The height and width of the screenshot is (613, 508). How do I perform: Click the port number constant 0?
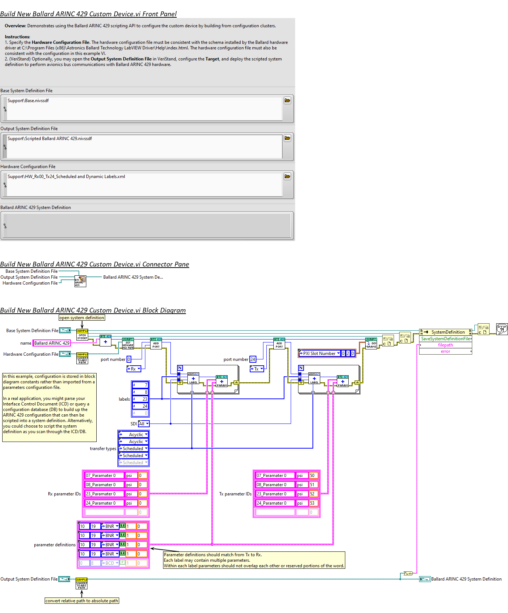[x=129, y=359]
